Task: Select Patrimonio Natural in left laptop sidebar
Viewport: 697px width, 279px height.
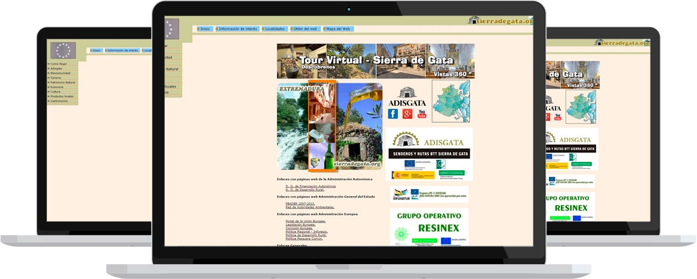Action: click(62, 82)
